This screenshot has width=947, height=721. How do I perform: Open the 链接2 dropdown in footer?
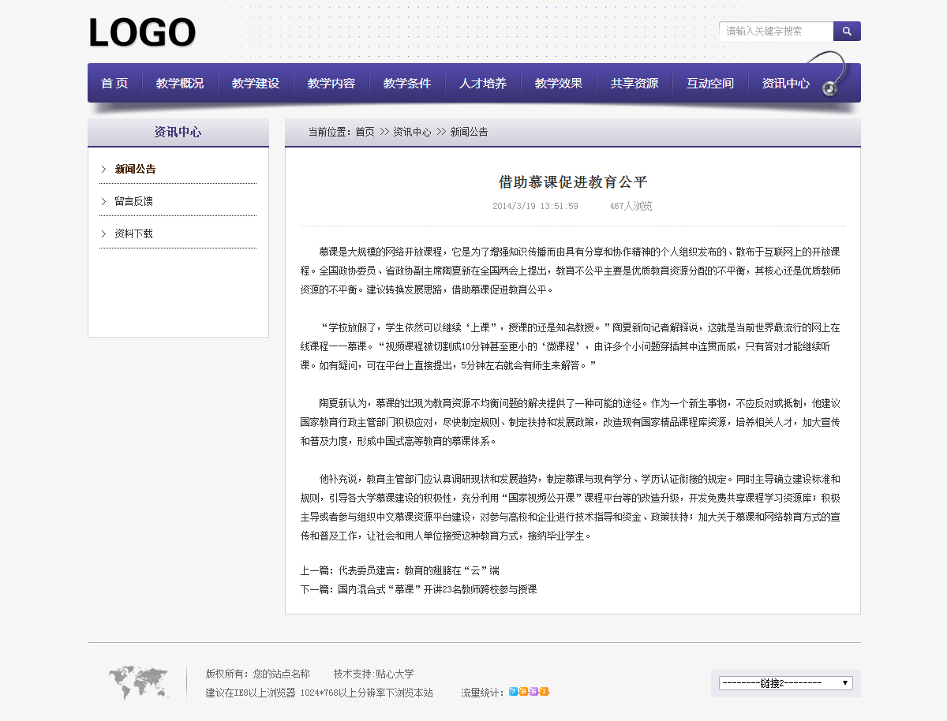785,683
